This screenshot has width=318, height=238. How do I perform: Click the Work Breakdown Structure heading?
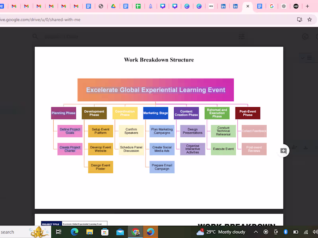159,60
